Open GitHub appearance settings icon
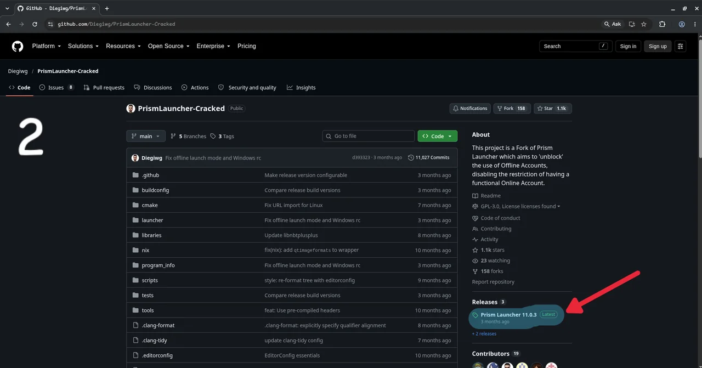Viewport: 702px width, 368px height. pos(681,46)
